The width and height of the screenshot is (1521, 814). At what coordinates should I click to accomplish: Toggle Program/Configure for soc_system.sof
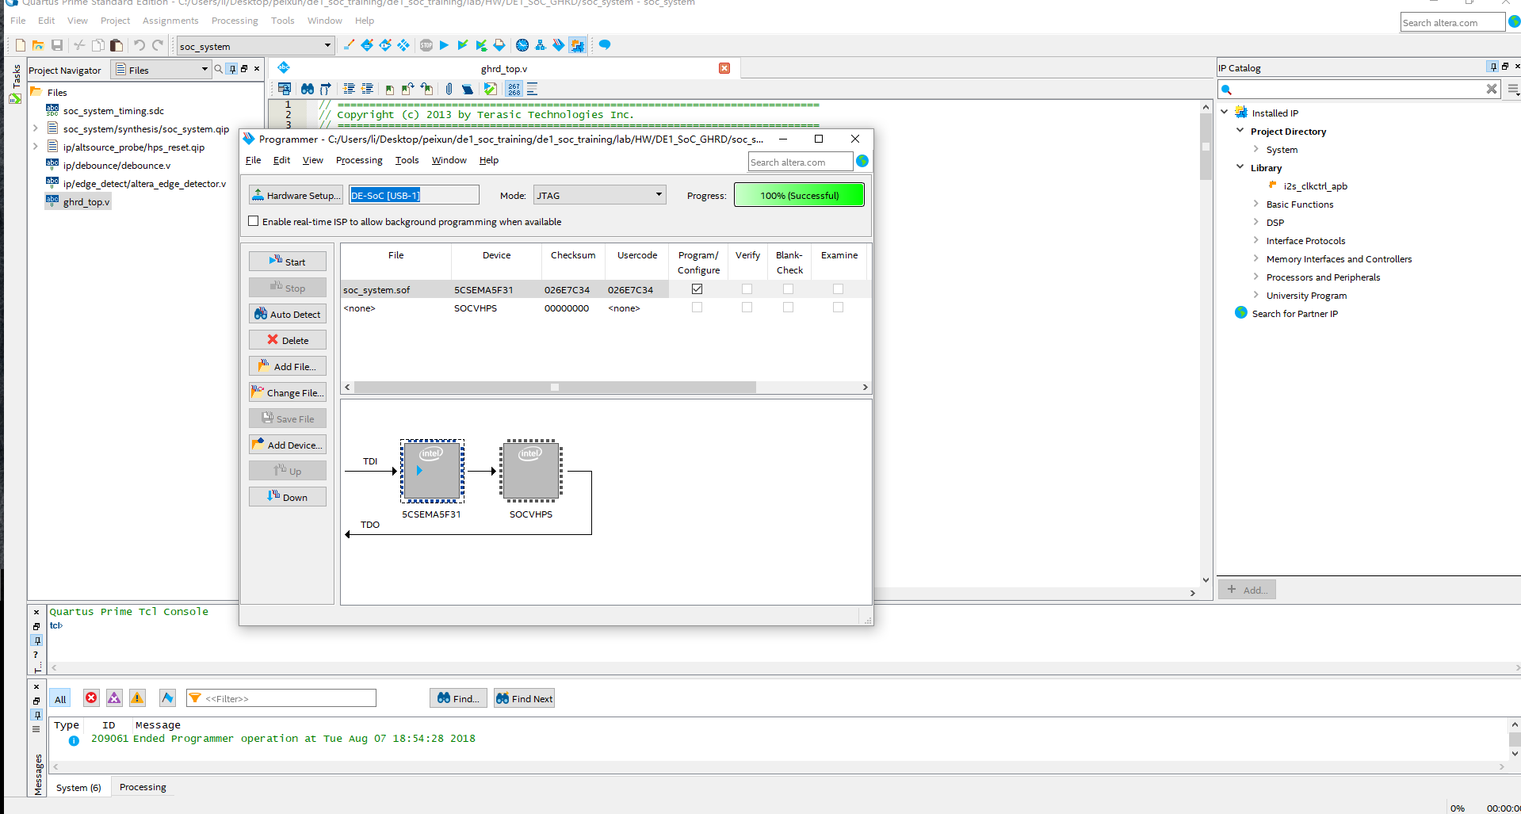[x=697, y=289]
